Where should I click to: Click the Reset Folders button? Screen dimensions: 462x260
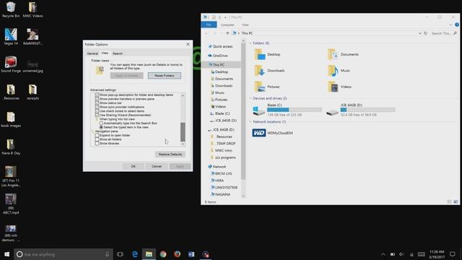(x=165, y=76)
